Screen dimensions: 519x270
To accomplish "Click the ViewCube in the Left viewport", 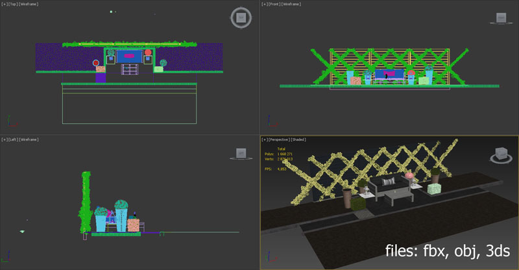I will click(241, 153).
